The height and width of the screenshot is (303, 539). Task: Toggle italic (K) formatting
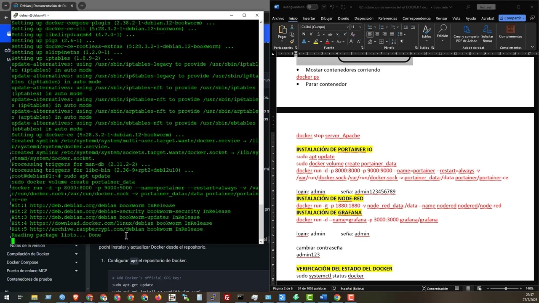coord(311,34)
